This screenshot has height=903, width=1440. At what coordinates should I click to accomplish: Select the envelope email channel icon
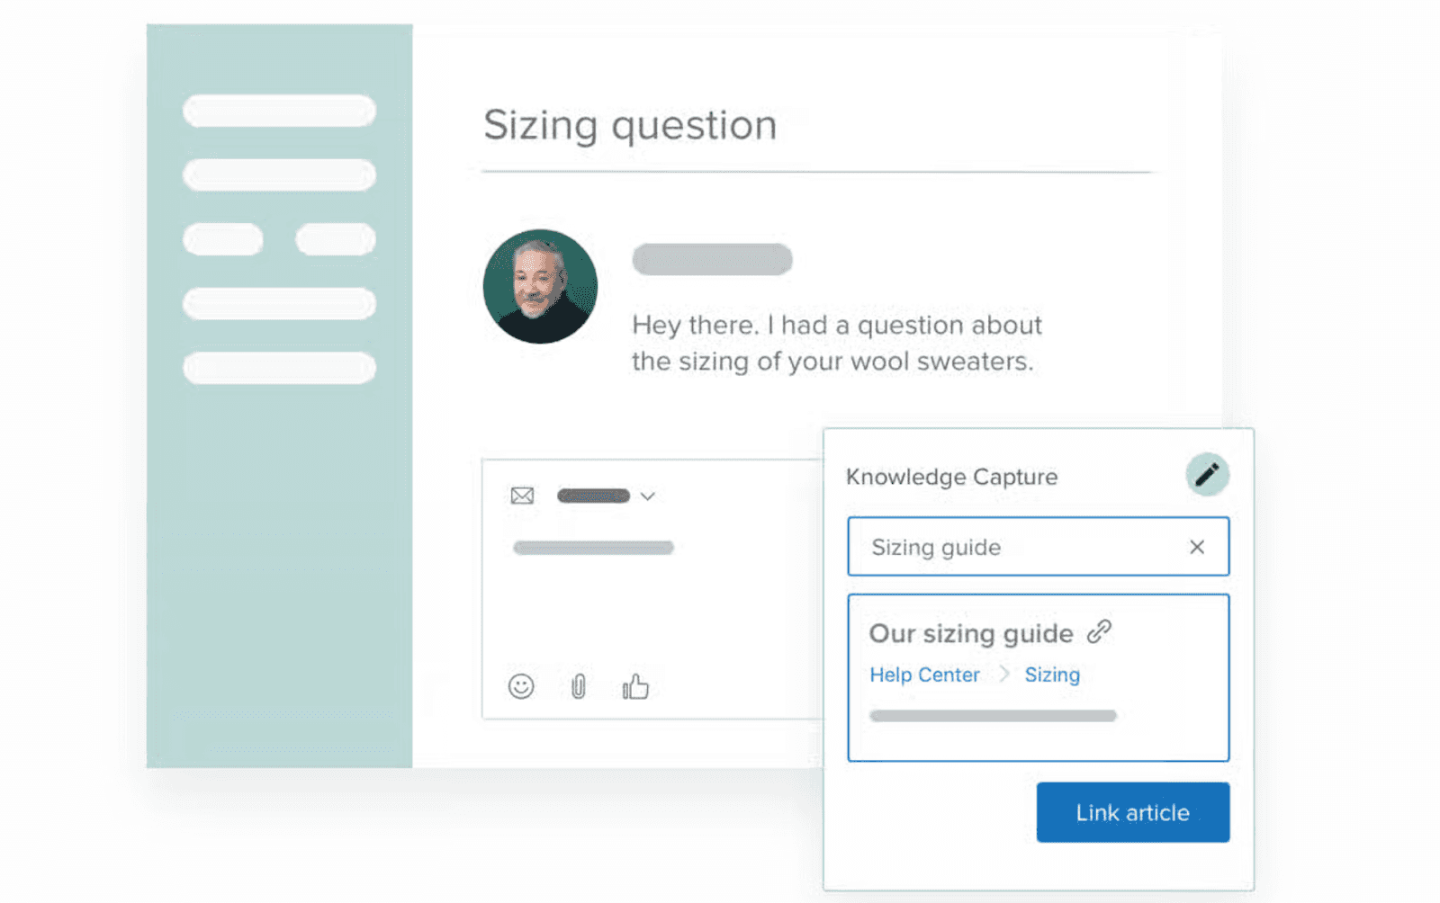[x=522, y=495]
